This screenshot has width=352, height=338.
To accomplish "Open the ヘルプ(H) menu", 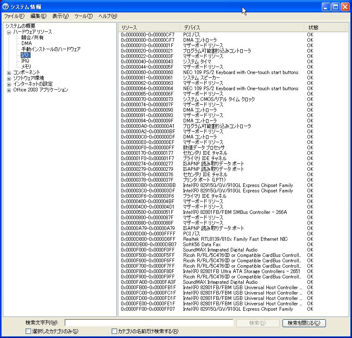I will click(x=108, y=16).
